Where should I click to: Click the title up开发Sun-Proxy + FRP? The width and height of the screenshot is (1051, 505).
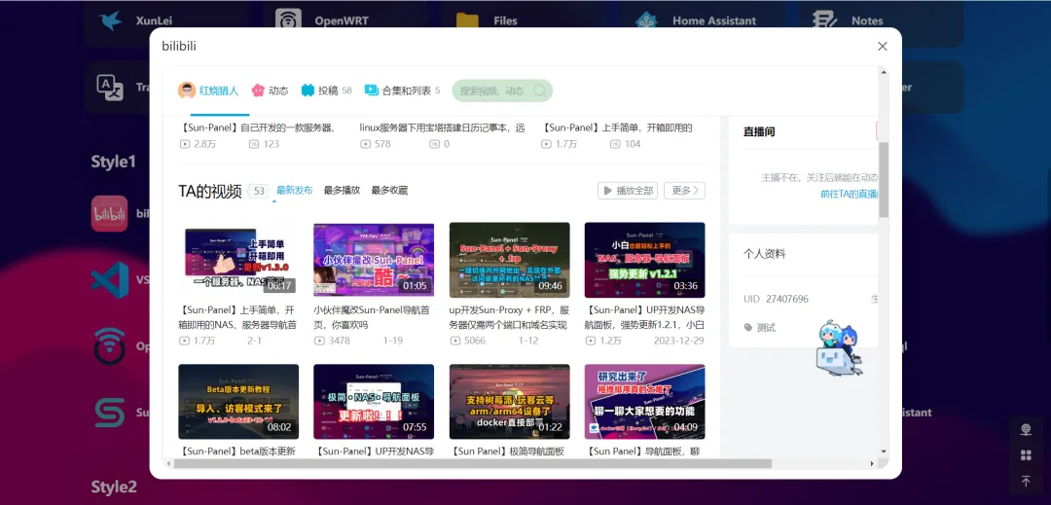click(x=509, y=317)
